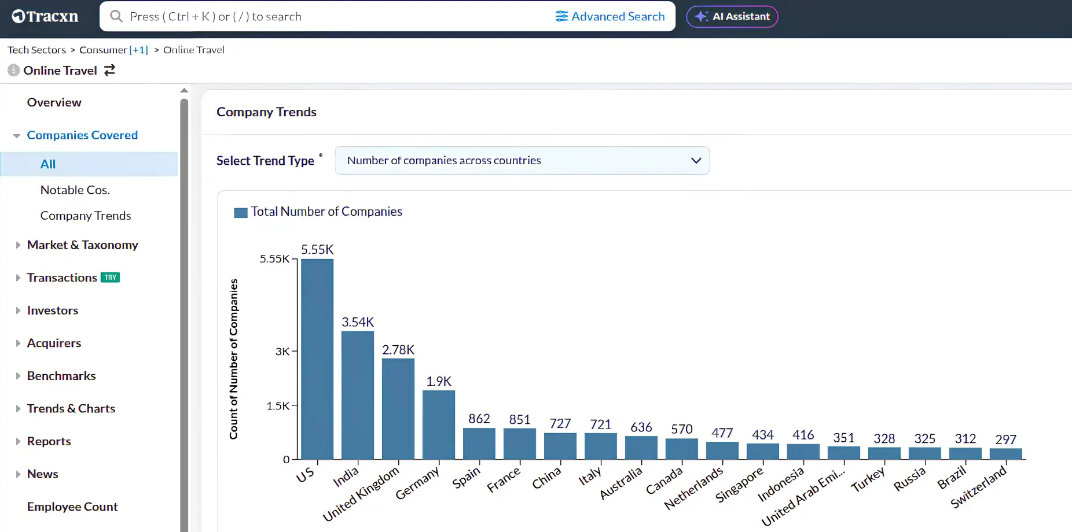Image resolution: width=1072 pixels, height=532 pixels.
Task: Click the 'Turkey' axis label
Action: click(868, 479)
